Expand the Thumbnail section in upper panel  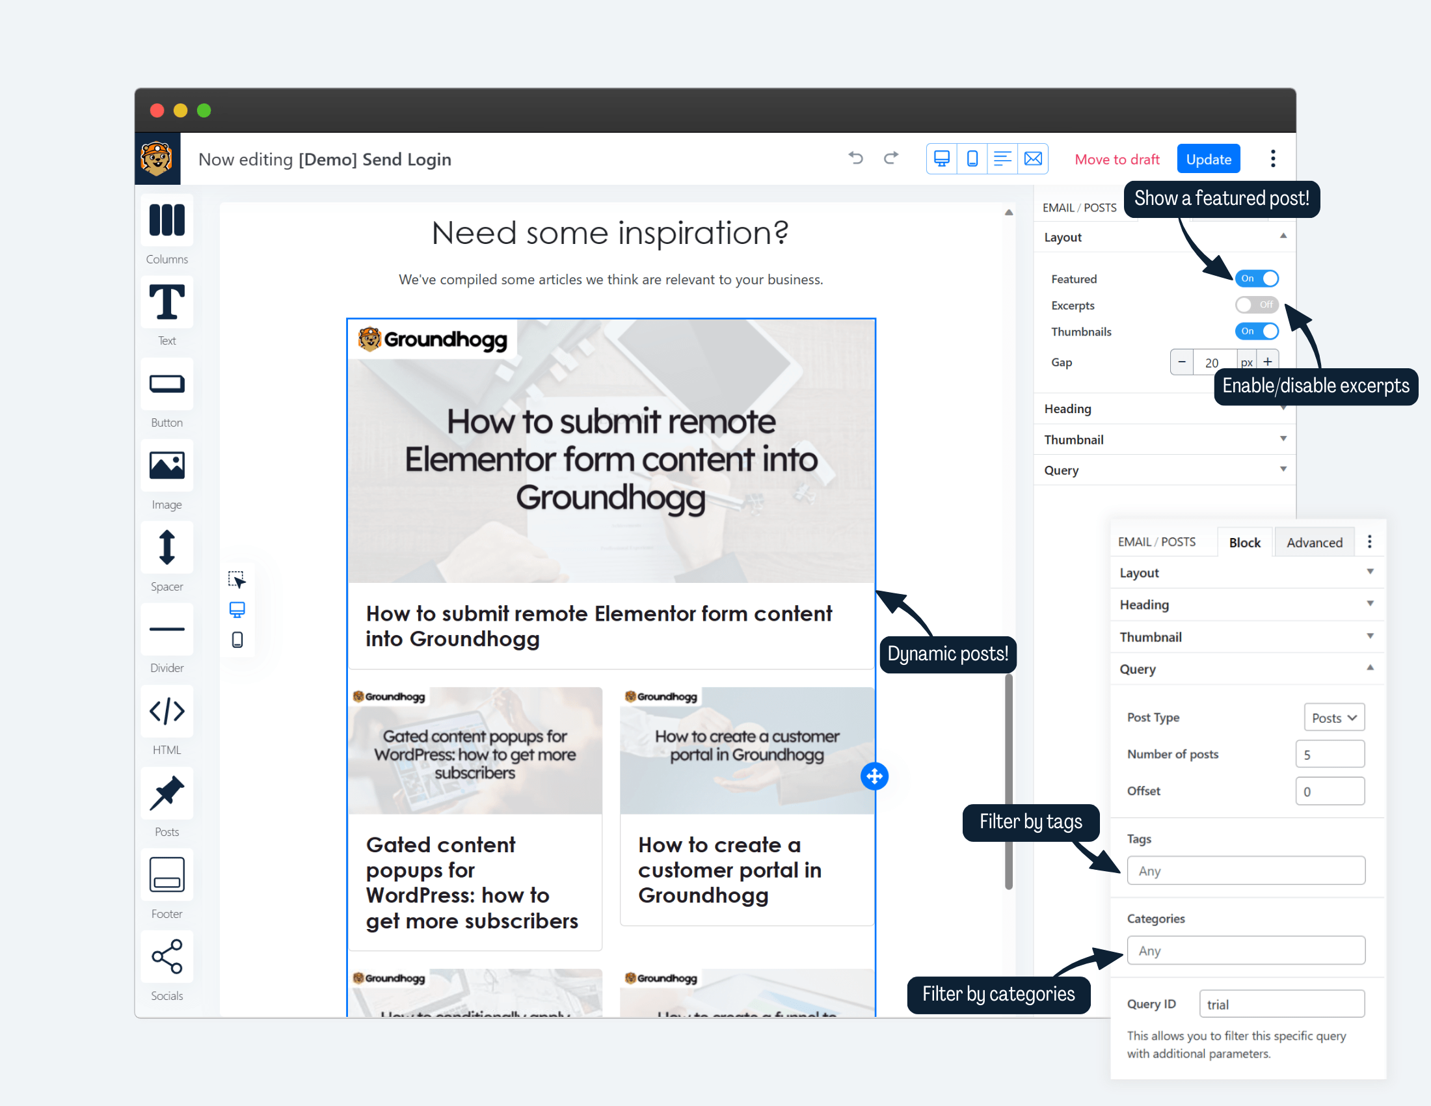pos(1164,439)
